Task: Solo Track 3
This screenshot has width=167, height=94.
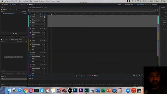Action: pyautogui.click(x=43, y=41)
